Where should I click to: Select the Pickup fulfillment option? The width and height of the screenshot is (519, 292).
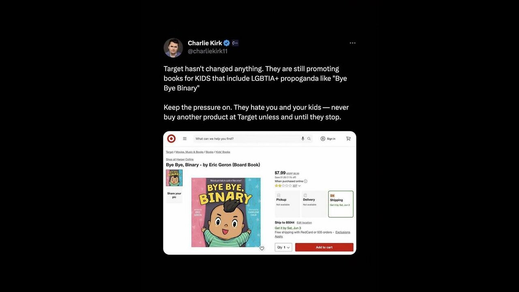(x=287, y=204)
